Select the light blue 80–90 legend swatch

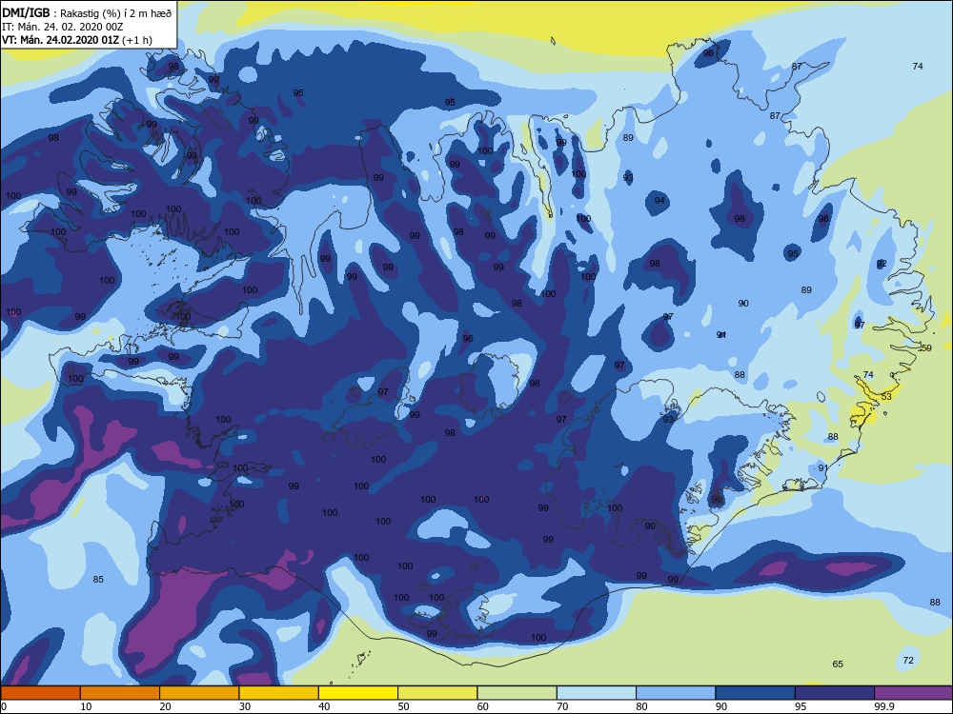click(676, 693)
